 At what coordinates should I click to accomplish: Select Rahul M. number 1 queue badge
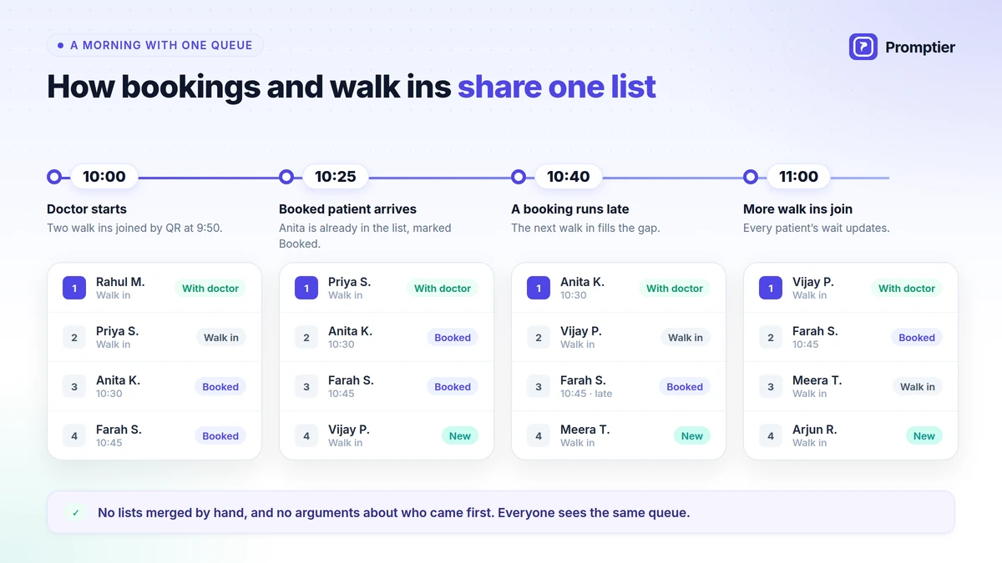(x=74, y=289)
